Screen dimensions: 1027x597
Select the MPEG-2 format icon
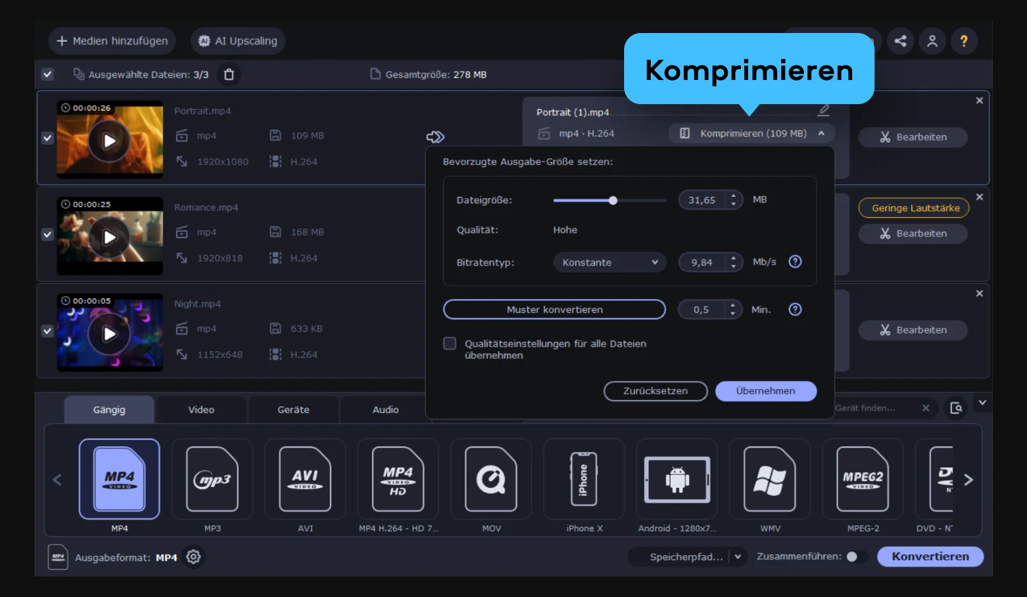click(862, 479)
